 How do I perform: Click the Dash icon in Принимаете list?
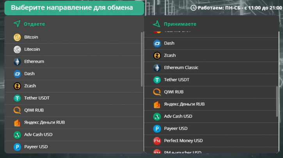coord(157,43)
